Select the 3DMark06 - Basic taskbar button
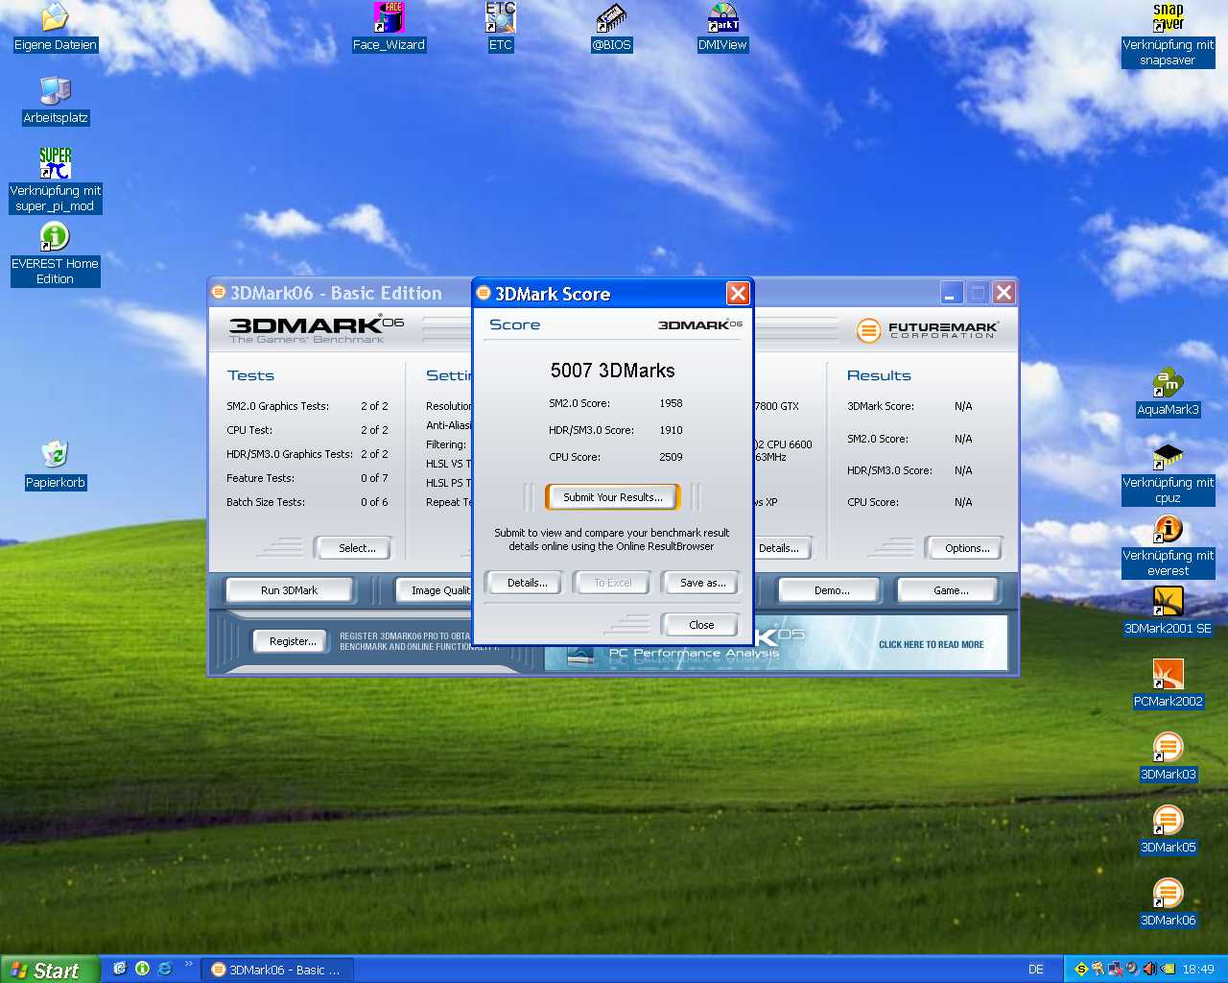The height and width of the screenshot is (983, 1228). pos(277,970)
